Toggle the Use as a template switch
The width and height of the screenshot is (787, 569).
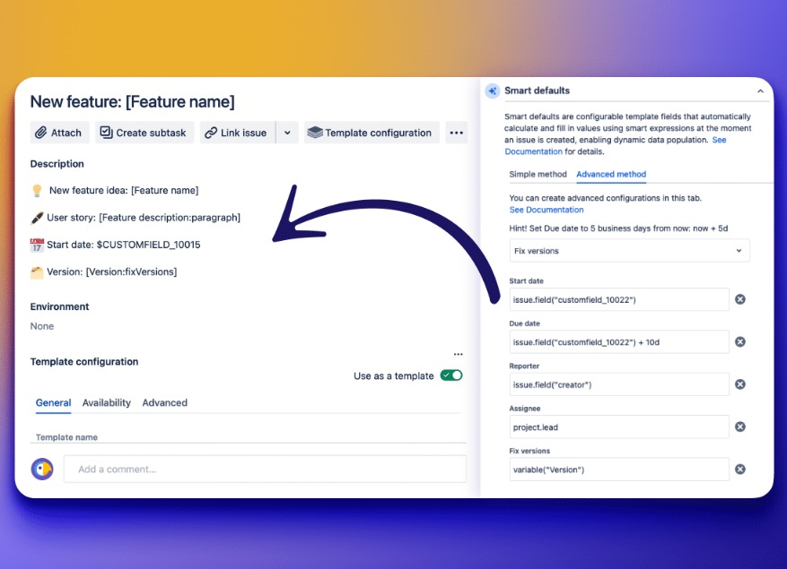[x=451, y=375]
